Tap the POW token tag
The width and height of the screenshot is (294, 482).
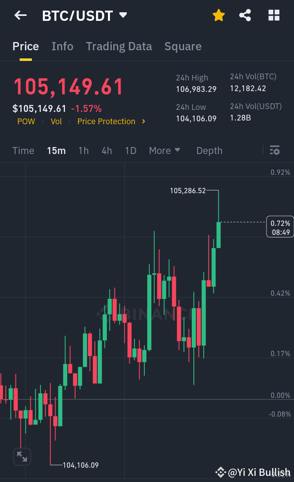(26, 121)
